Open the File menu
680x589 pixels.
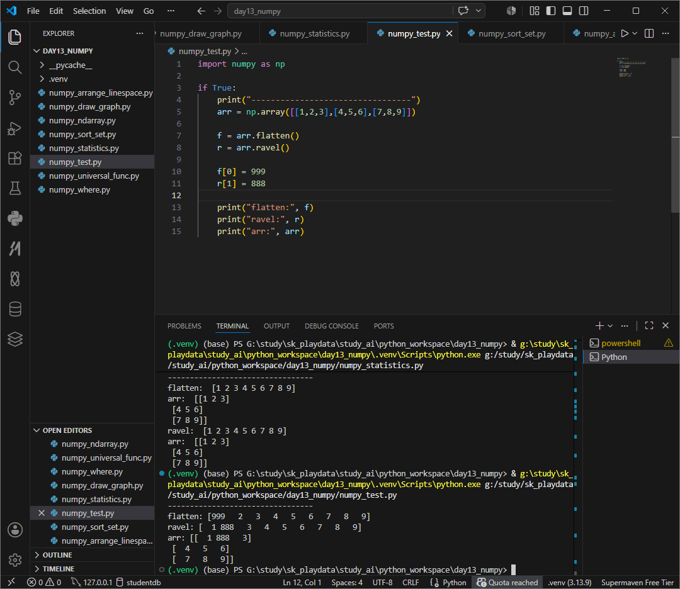[x=33, y=11]
